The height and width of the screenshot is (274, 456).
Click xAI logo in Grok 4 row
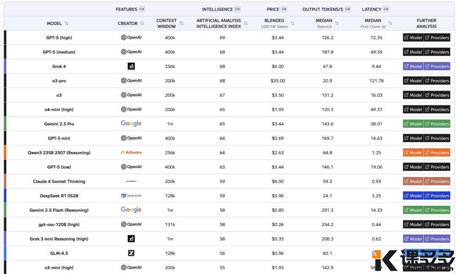point(131,66)
